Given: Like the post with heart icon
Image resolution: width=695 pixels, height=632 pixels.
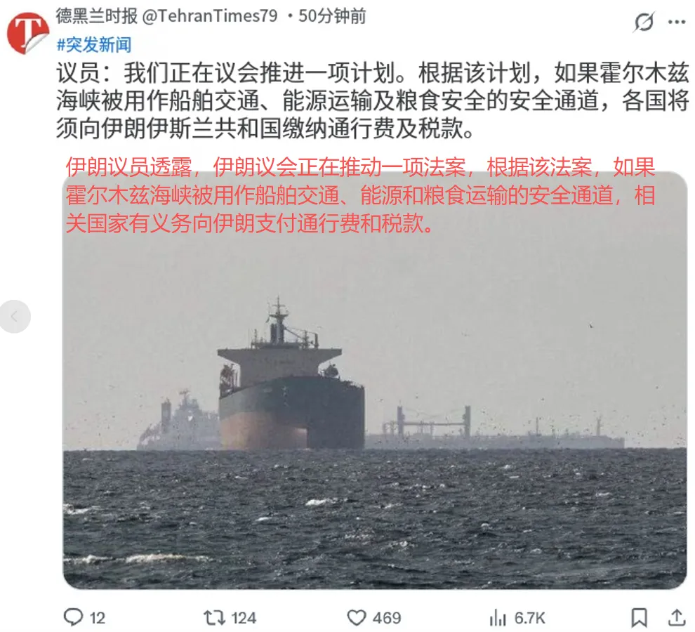Looking at the screenshot, I should (x=357, y=617).
